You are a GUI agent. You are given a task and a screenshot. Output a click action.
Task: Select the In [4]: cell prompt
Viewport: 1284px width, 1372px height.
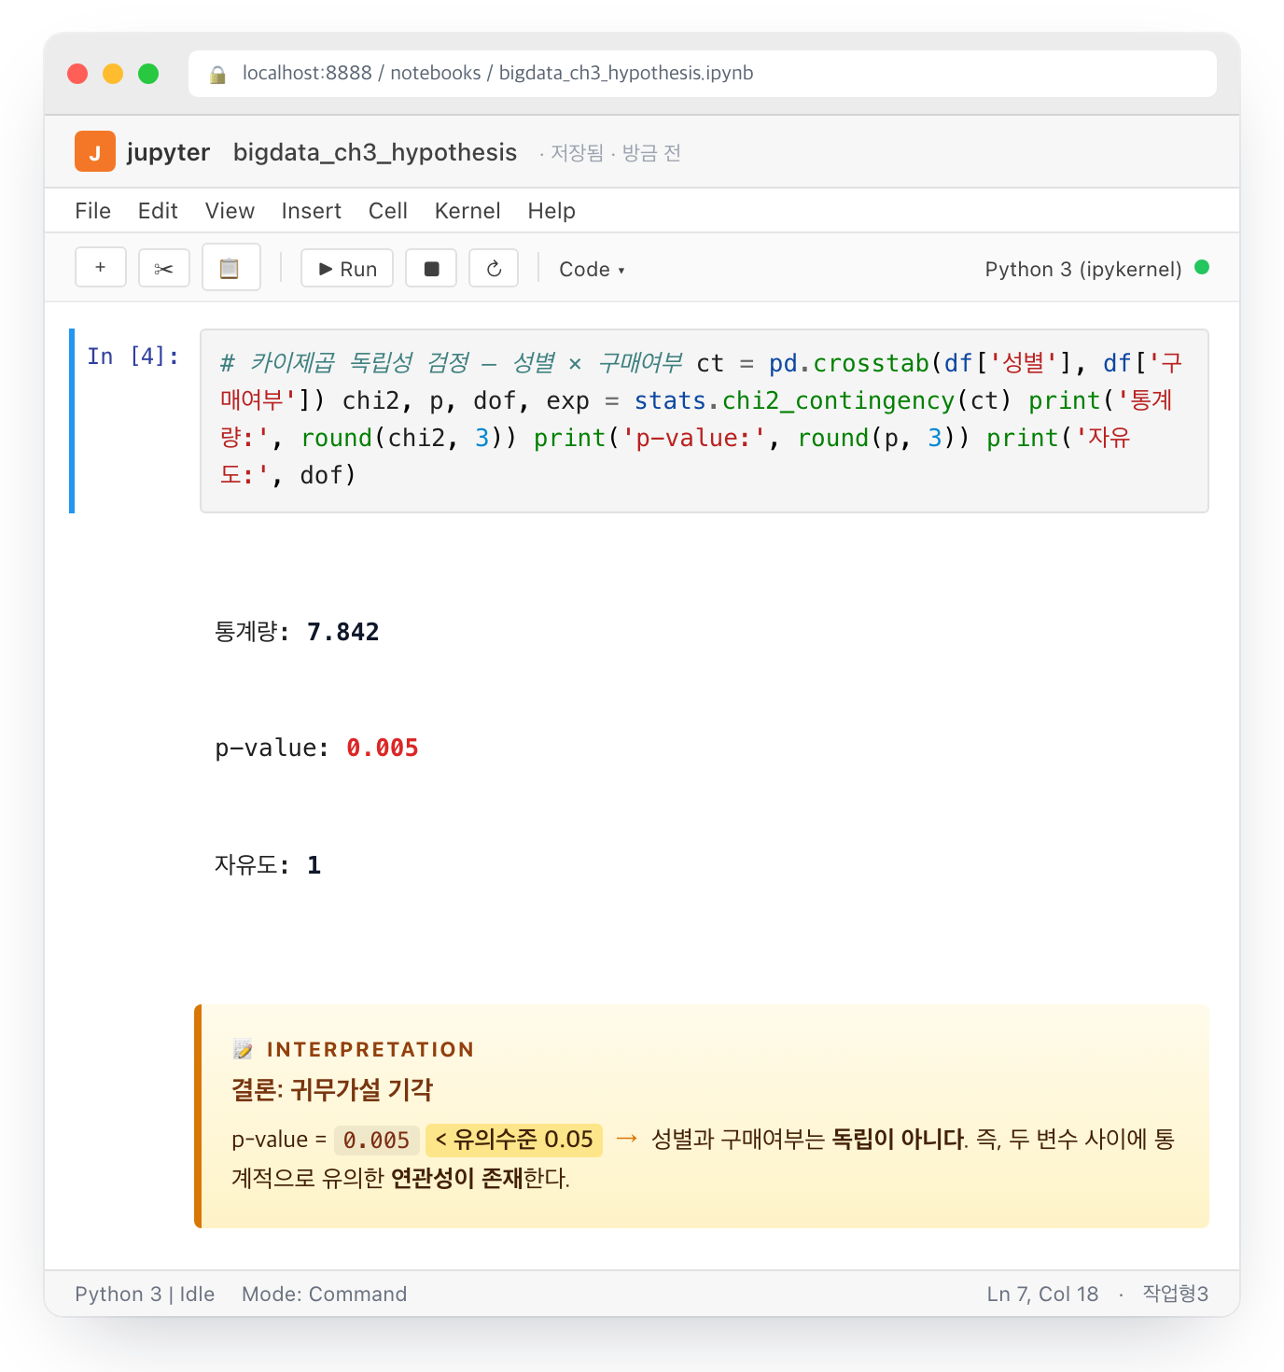133,356
